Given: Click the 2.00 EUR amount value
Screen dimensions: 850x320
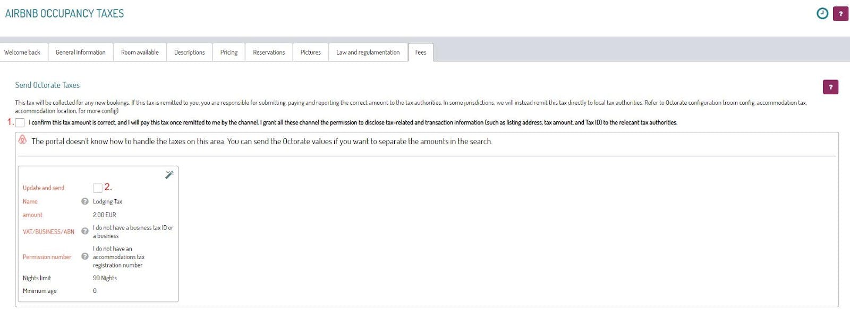Looking at the screenshot, I should pos(104,215).
